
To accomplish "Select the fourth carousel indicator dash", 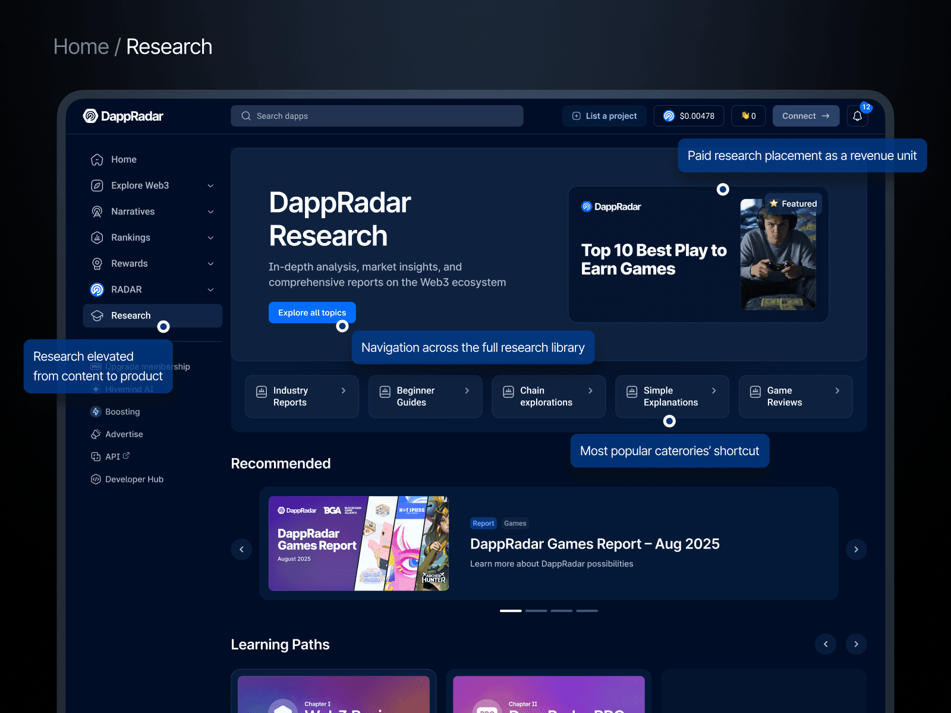I will coord(587,611).
